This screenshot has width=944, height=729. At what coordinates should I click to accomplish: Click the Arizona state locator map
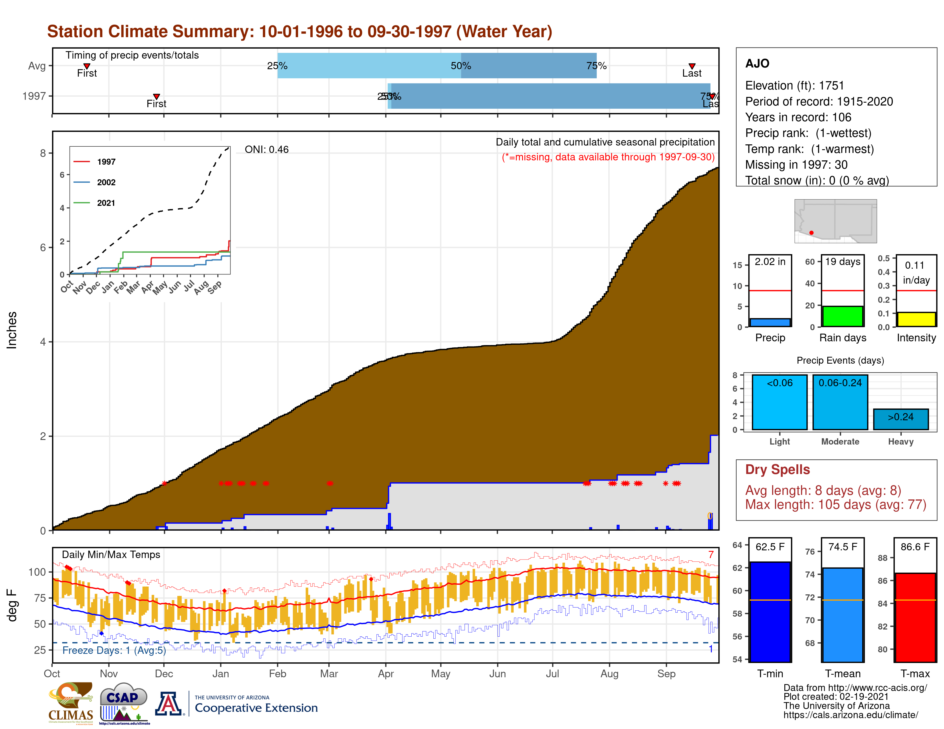point(835,221)
